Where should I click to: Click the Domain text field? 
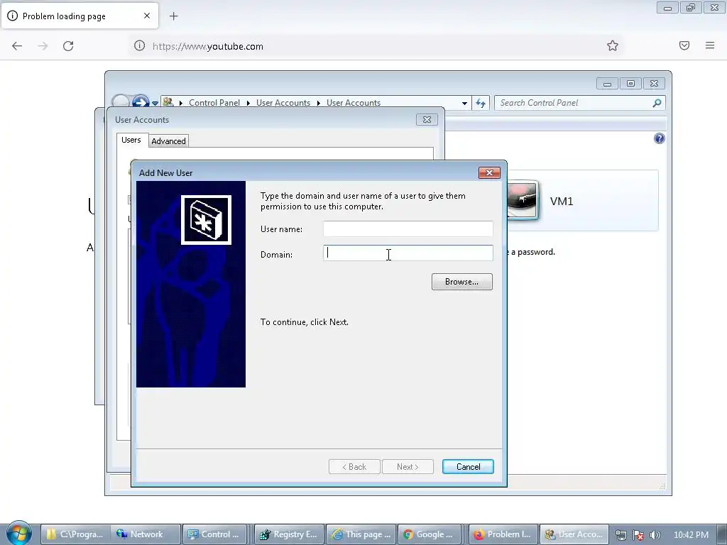tap(408, 253)
